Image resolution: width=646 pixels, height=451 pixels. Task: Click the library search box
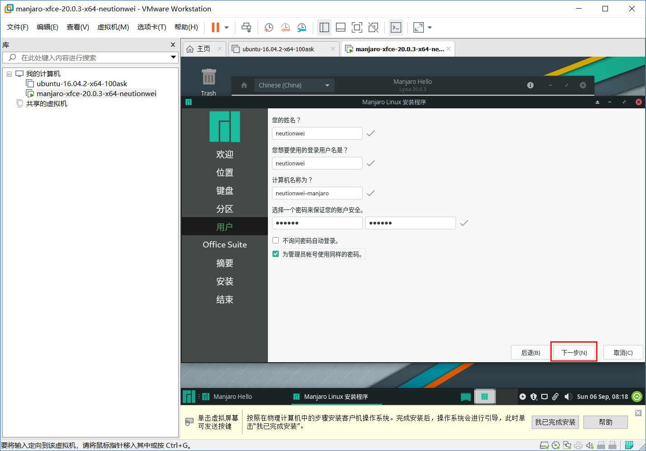pyautogui.click(x=90, y=58)
